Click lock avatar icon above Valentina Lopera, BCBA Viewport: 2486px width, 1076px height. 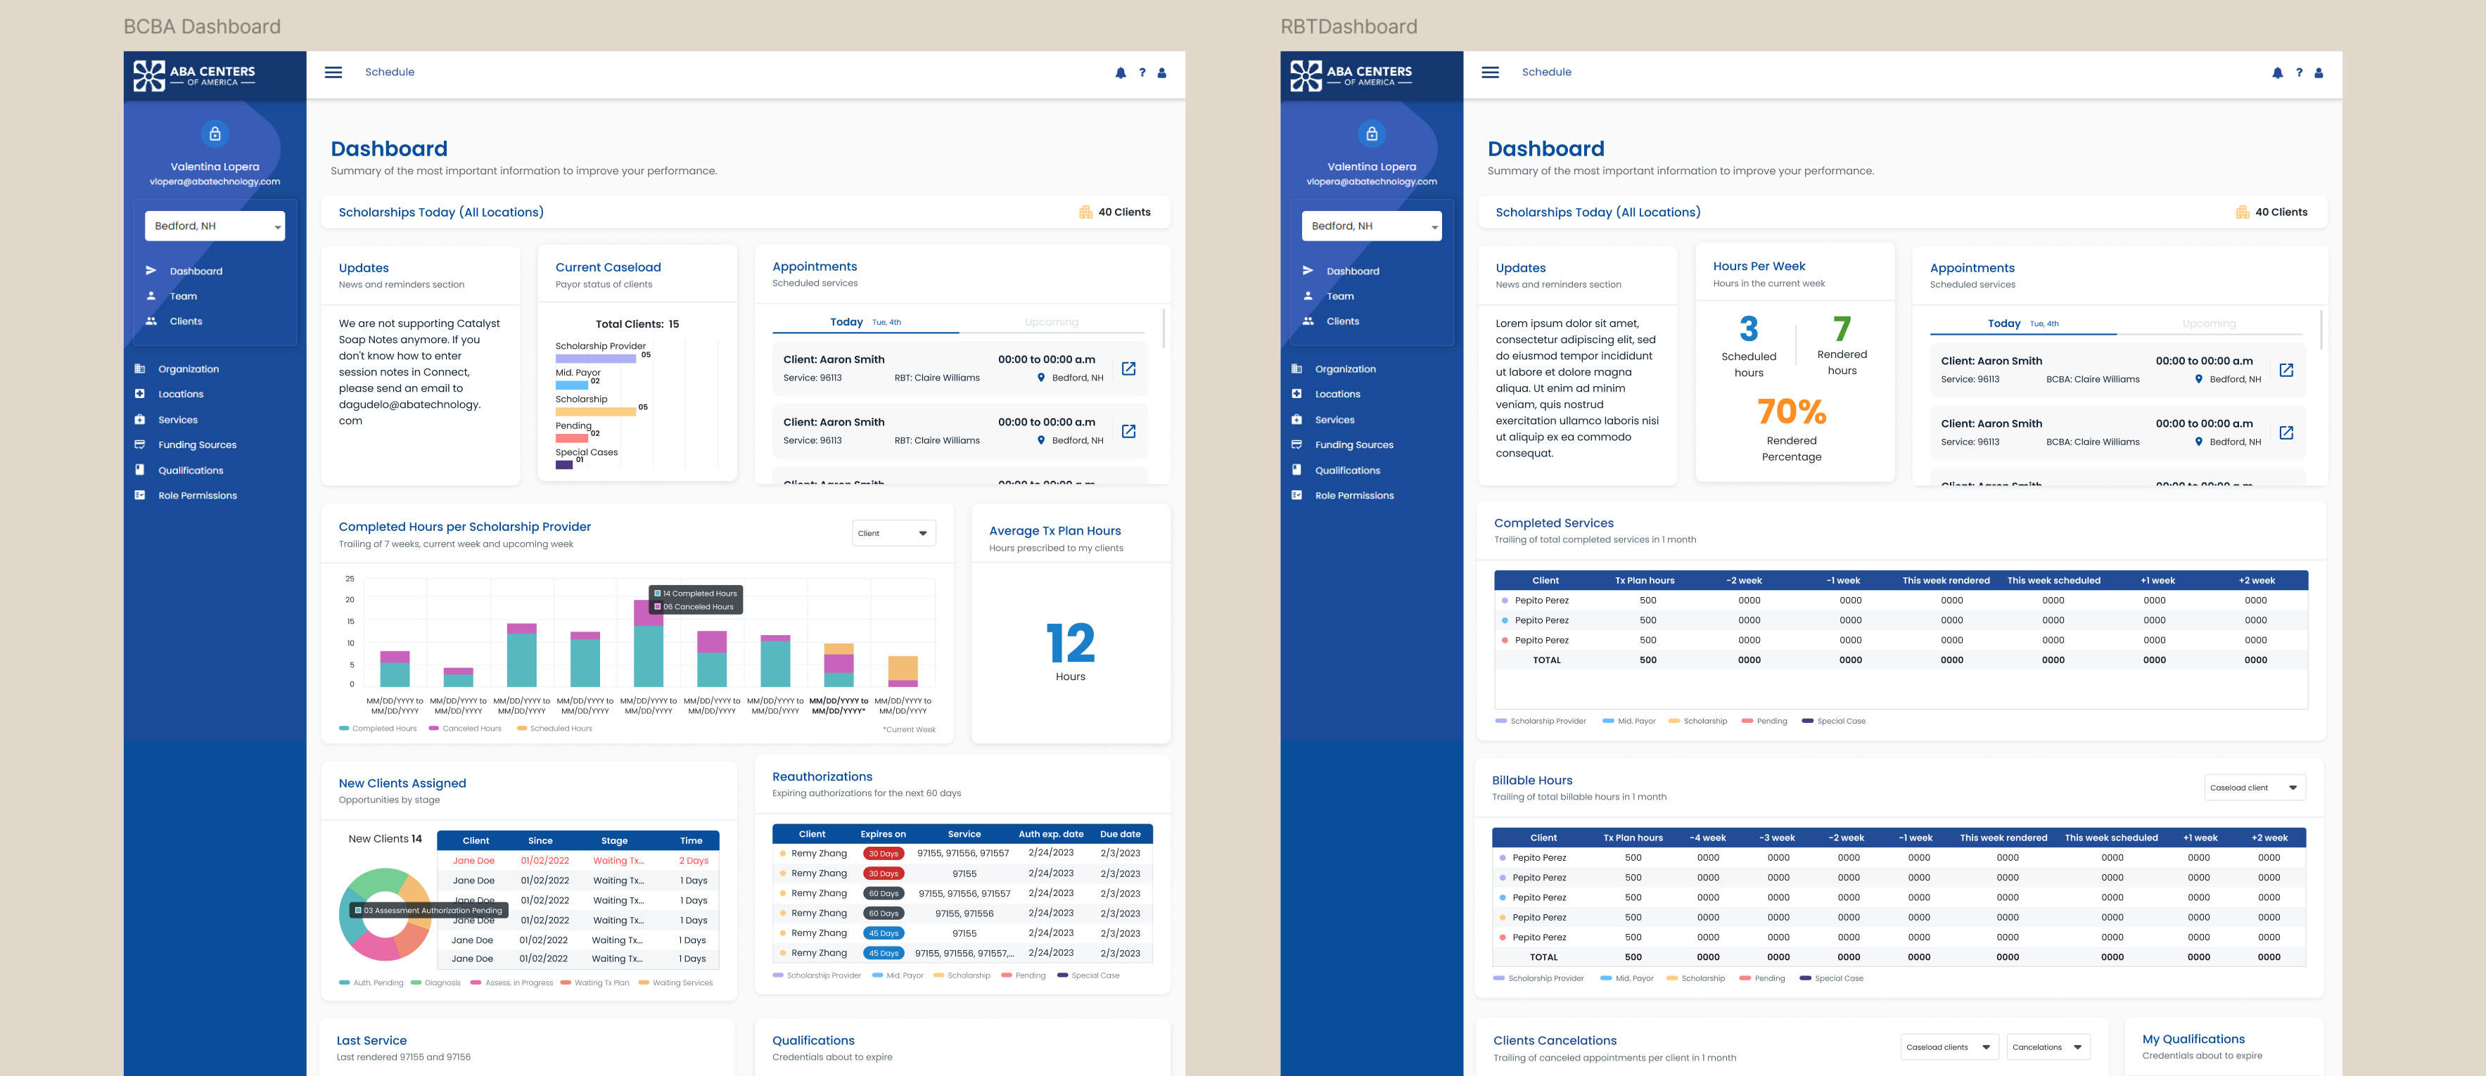(x=215, y=133)
